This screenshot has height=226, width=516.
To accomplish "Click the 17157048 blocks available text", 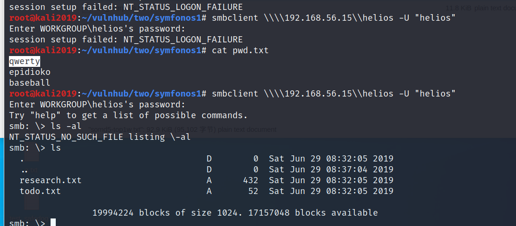I will 313,213.
